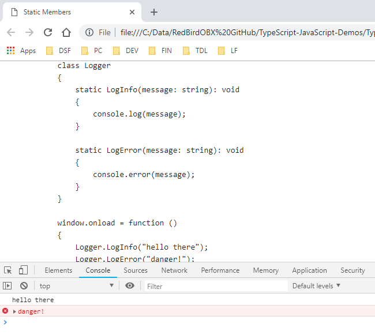Image resolution: width=375 pixels, height=335 pixels.
Task: Switch to the Network tab
Action: (174, 270)
